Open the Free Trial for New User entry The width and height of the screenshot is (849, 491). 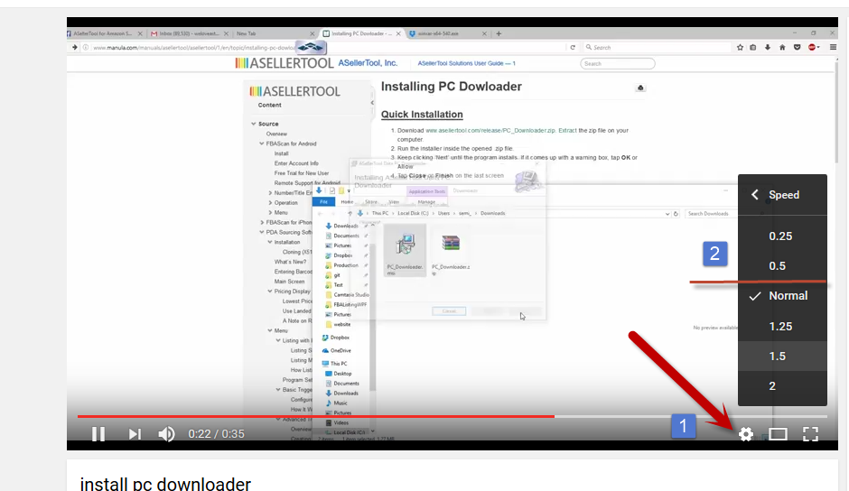tap(301, 173)
